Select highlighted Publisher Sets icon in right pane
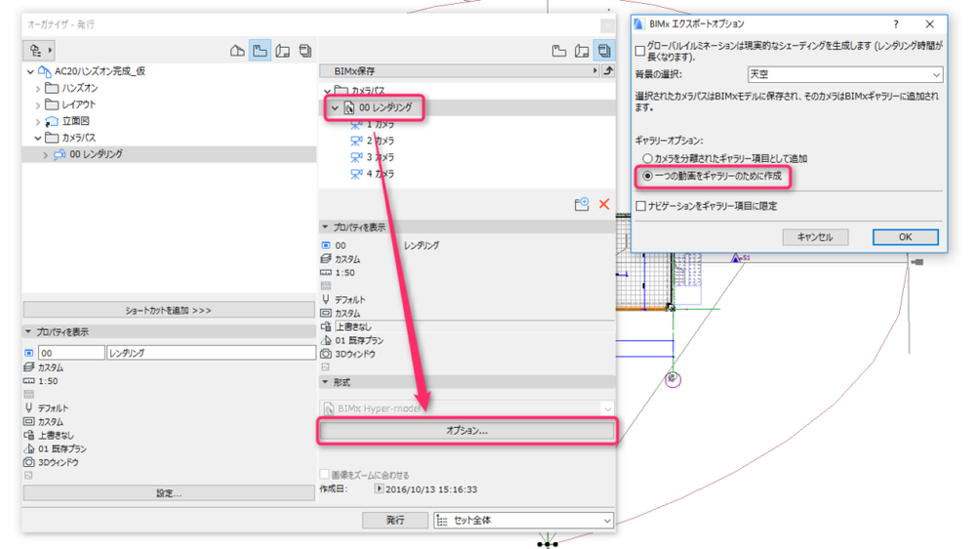 604,51
